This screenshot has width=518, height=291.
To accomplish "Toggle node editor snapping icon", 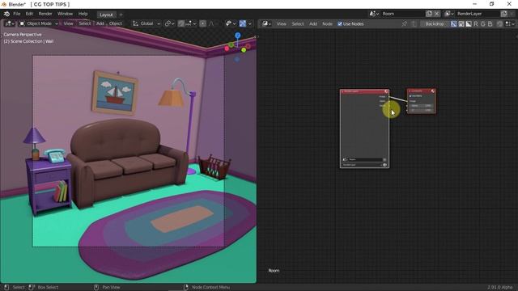I will tap(499, 23).
